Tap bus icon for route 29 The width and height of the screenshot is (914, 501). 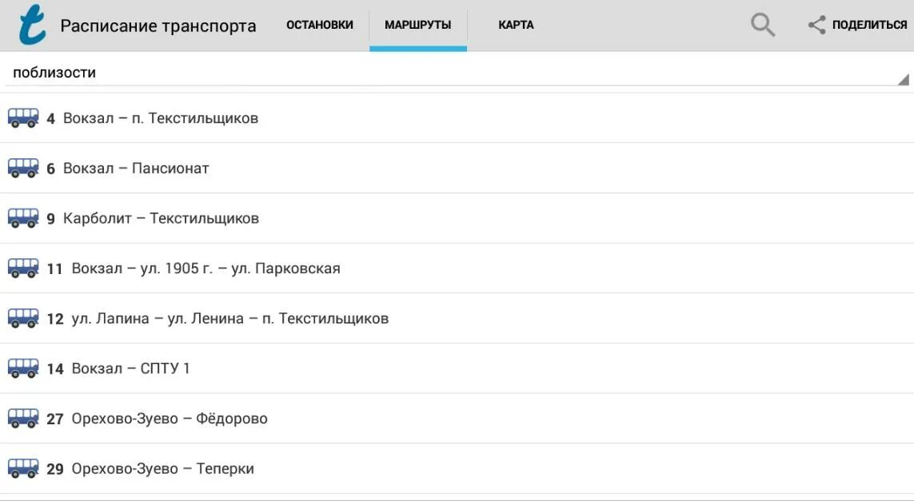click(x=23, y=468)
